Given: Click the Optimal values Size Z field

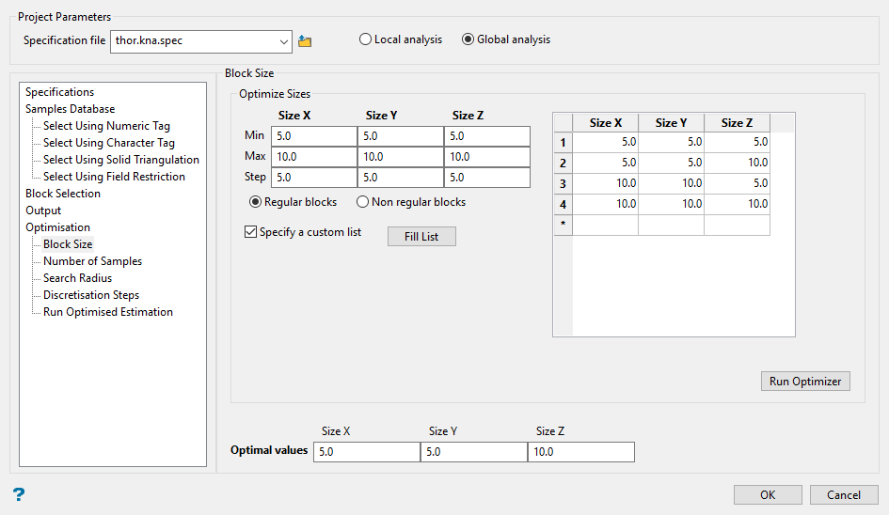Looking at the screenshot, I should click(x=580, y=452).
